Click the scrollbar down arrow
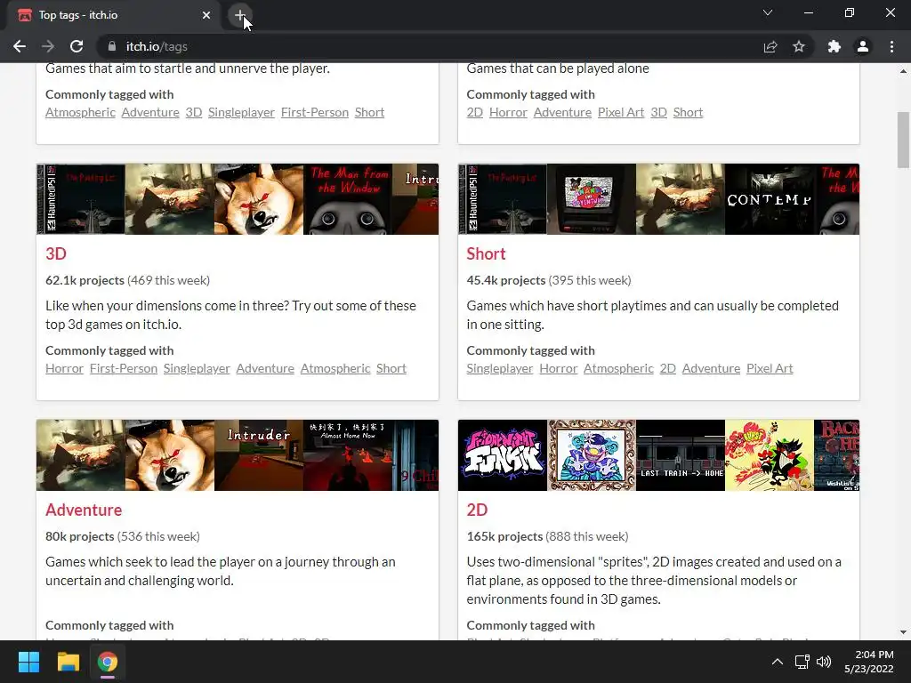911x683 pixels. pos(903,632)
